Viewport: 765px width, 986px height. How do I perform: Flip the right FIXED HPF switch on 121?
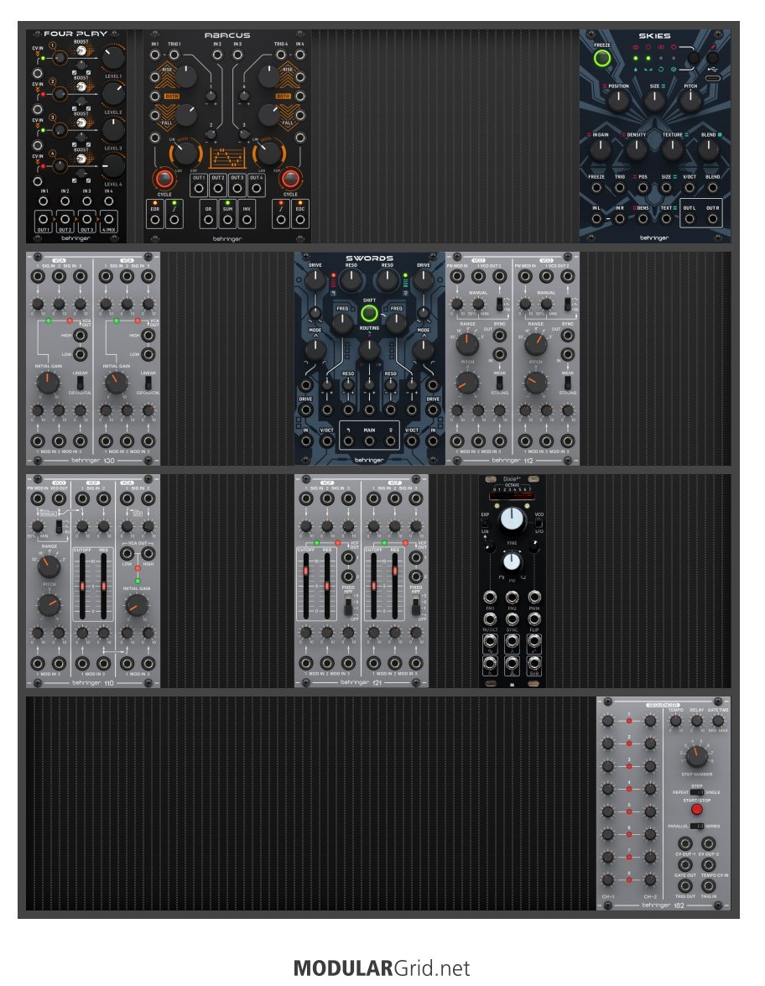415,608
